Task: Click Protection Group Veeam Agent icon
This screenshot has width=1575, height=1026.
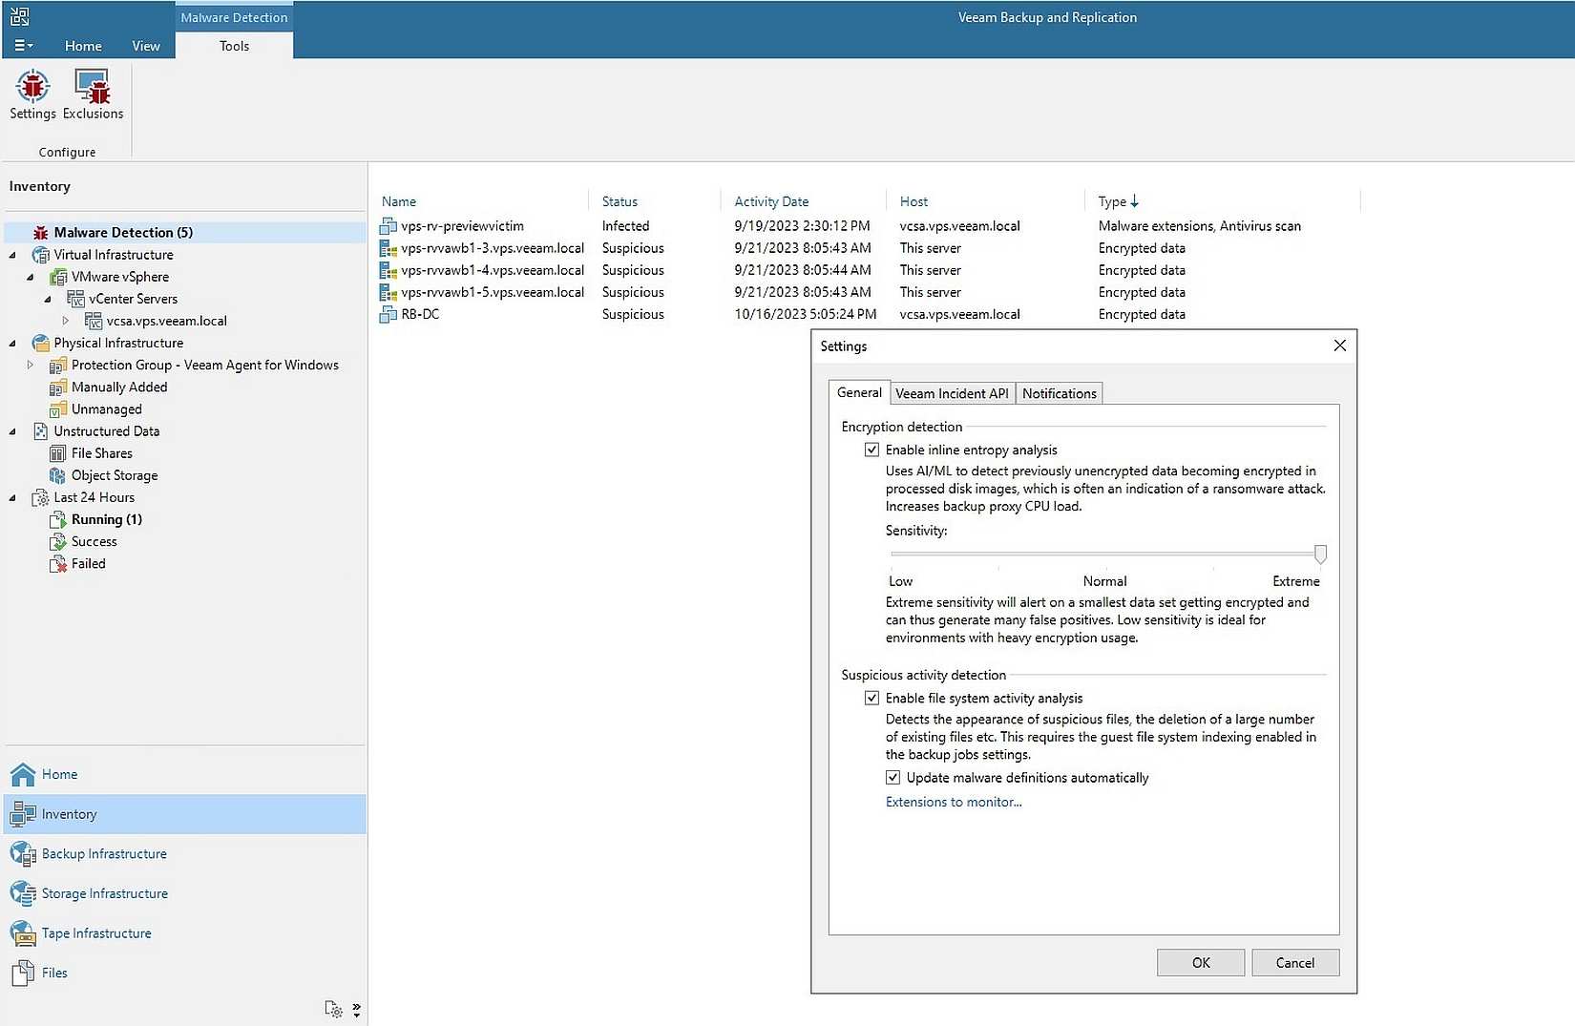Action: pyautogui.click(x=58, y=366)
